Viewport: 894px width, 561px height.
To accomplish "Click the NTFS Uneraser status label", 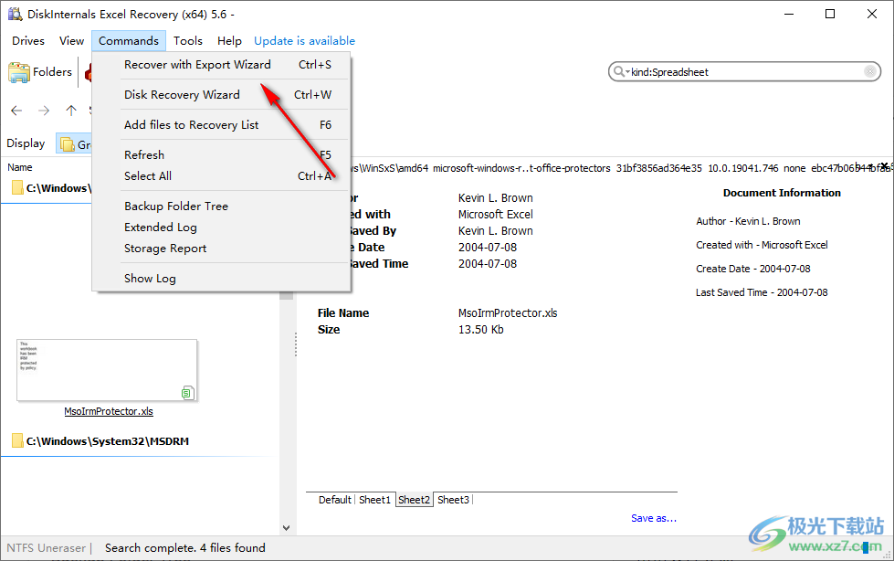I will [x=47, y=548].
